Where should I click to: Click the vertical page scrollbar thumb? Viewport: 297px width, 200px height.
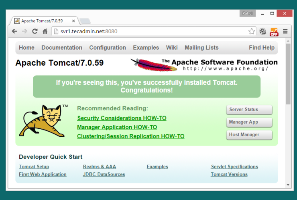(288, 74)
